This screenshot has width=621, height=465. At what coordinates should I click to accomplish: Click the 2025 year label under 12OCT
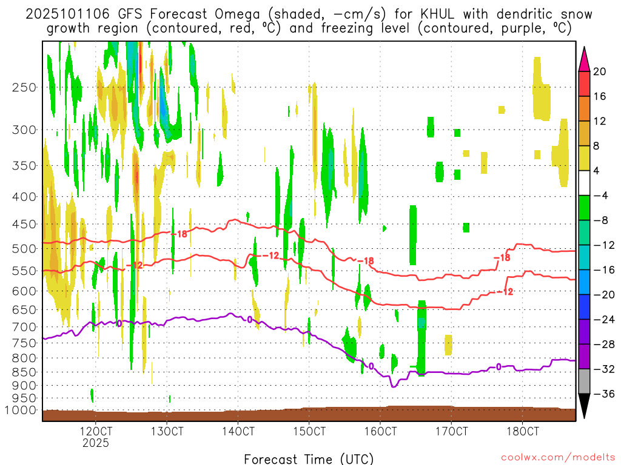click(x=95, y=443)
